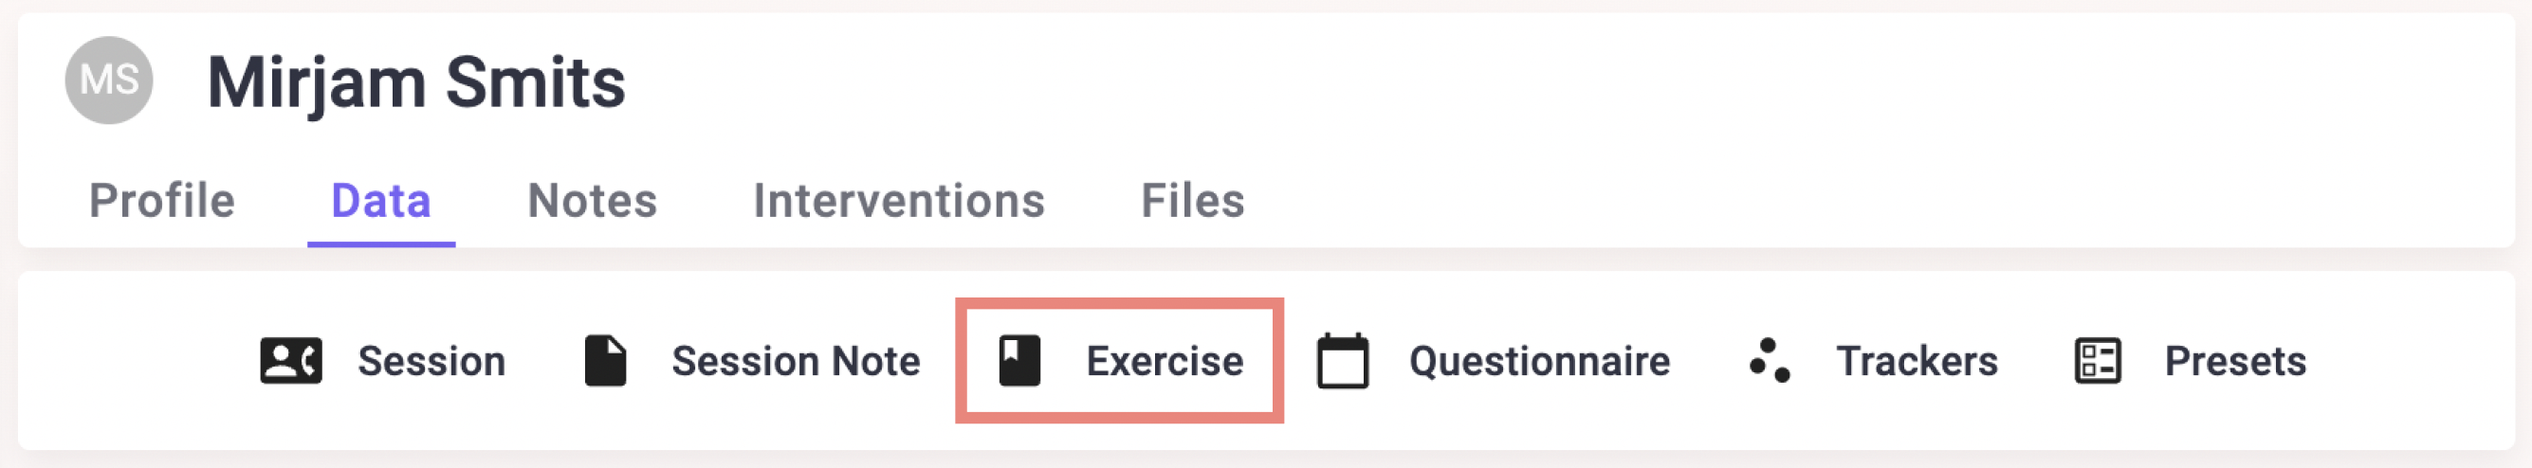Go to the Interventions tab
The image size is (2532, 468).
point(898,201)
